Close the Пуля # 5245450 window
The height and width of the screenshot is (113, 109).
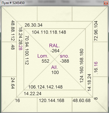[106, 3]
